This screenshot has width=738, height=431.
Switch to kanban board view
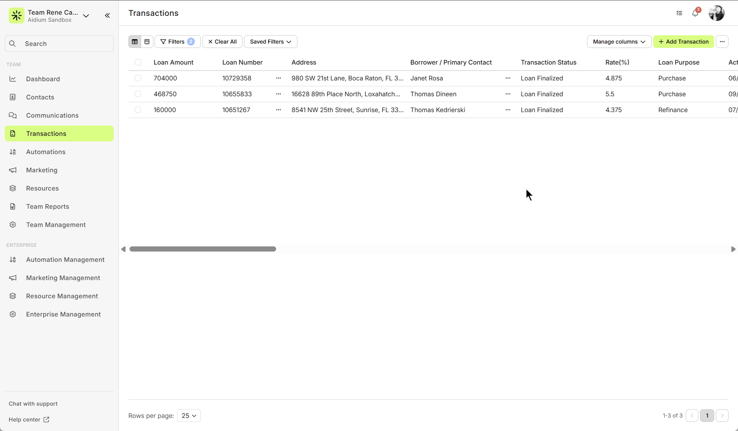147,42
